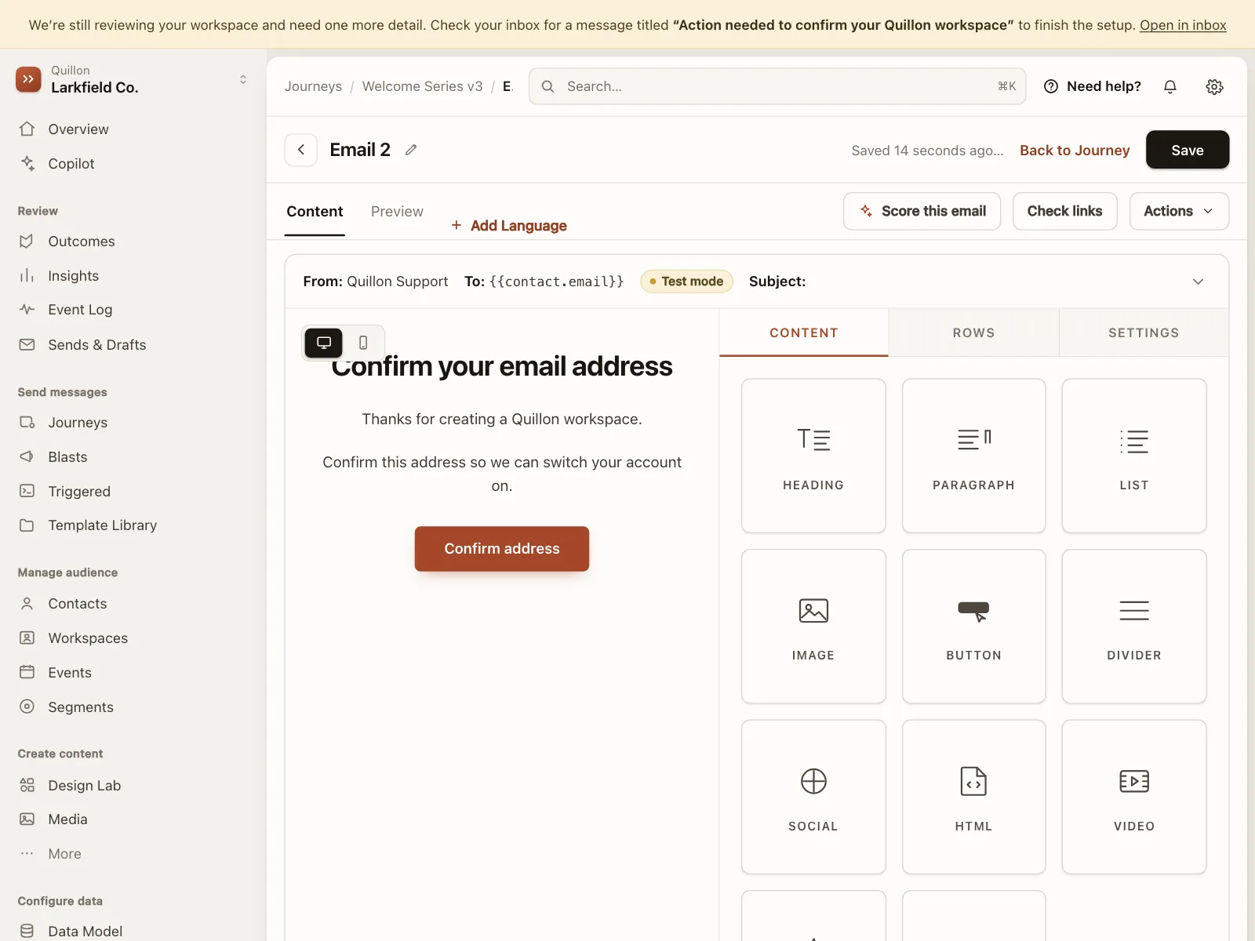The image size is (1255, 941).
Task: Open Triggered messages
Action: [x=79, y=492]
